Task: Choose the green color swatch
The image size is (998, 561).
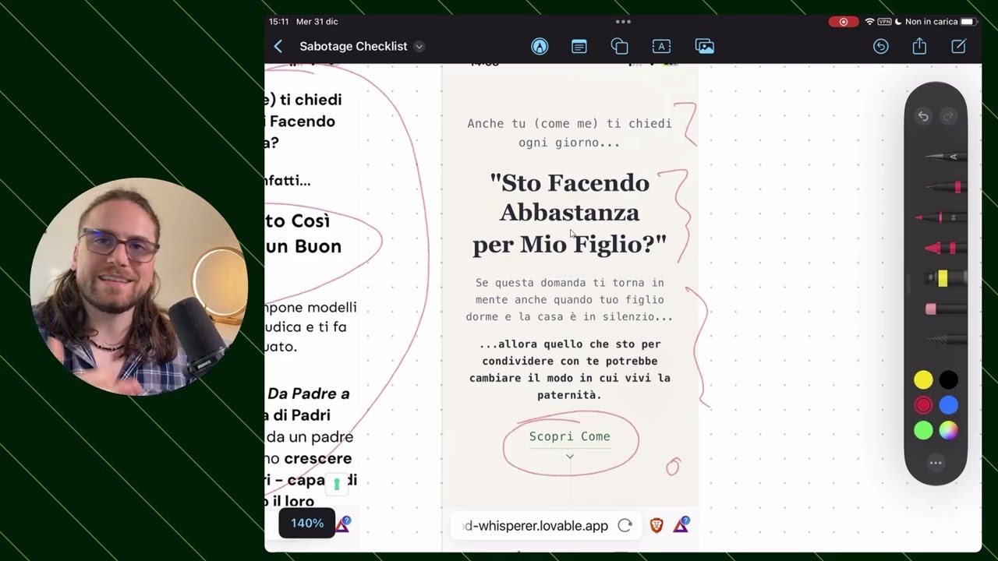Action: pos(923,430)
